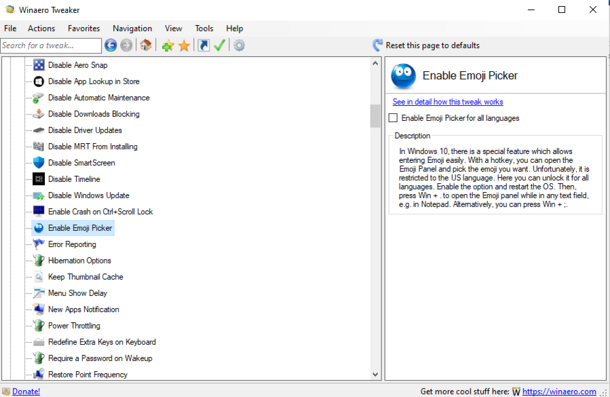Select Require a Password on Wakeup item
The width and height of the screenshot is (610, 397).
click(x=100, y=358)
